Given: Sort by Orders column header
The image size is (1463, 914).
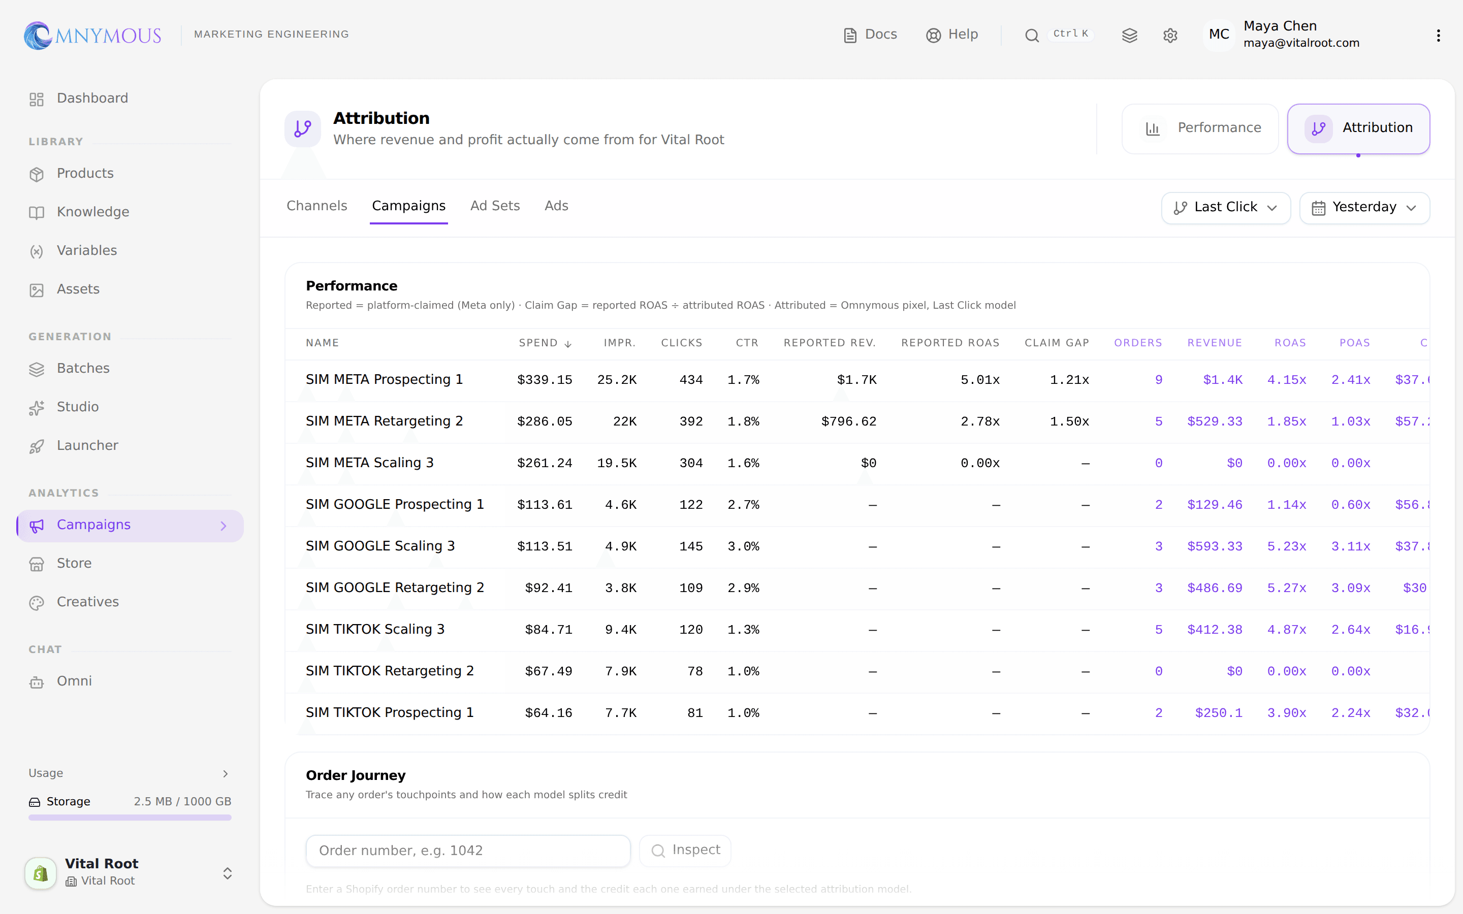Looking at the screenshot, I should pyautogui.click(x=1138, y=343).
